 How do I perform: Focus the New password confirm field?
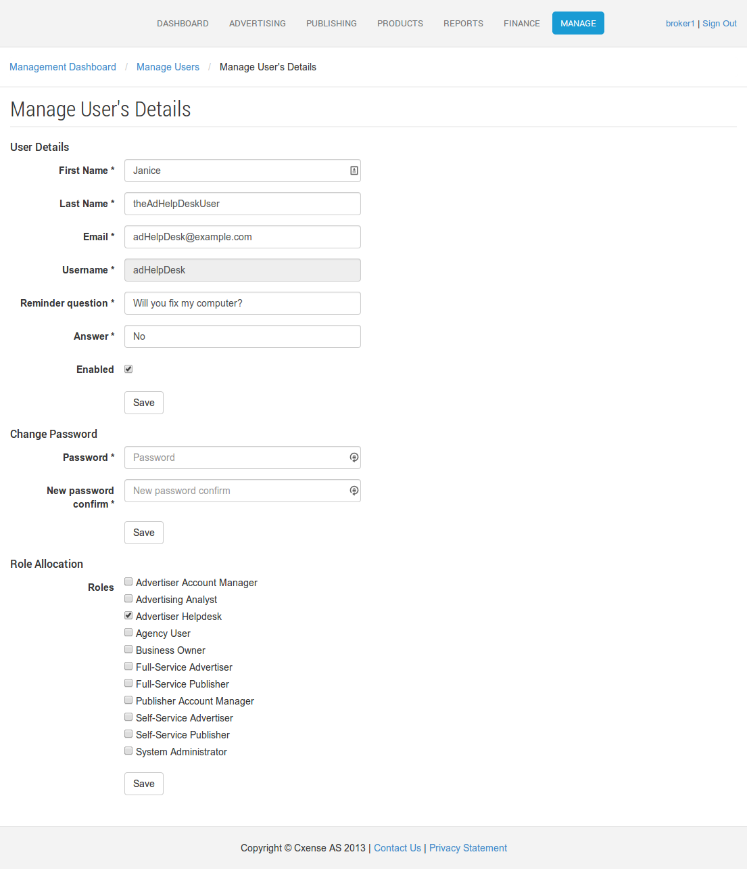point(243,491)
